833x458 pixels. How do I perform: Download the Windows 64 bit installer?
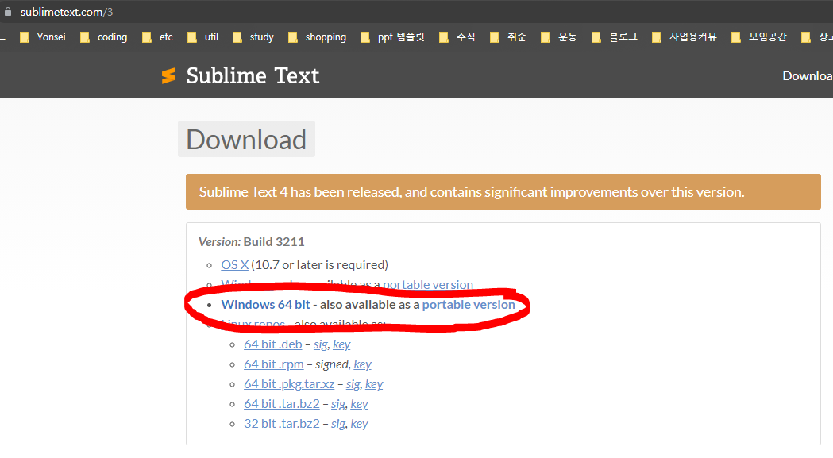266,305
